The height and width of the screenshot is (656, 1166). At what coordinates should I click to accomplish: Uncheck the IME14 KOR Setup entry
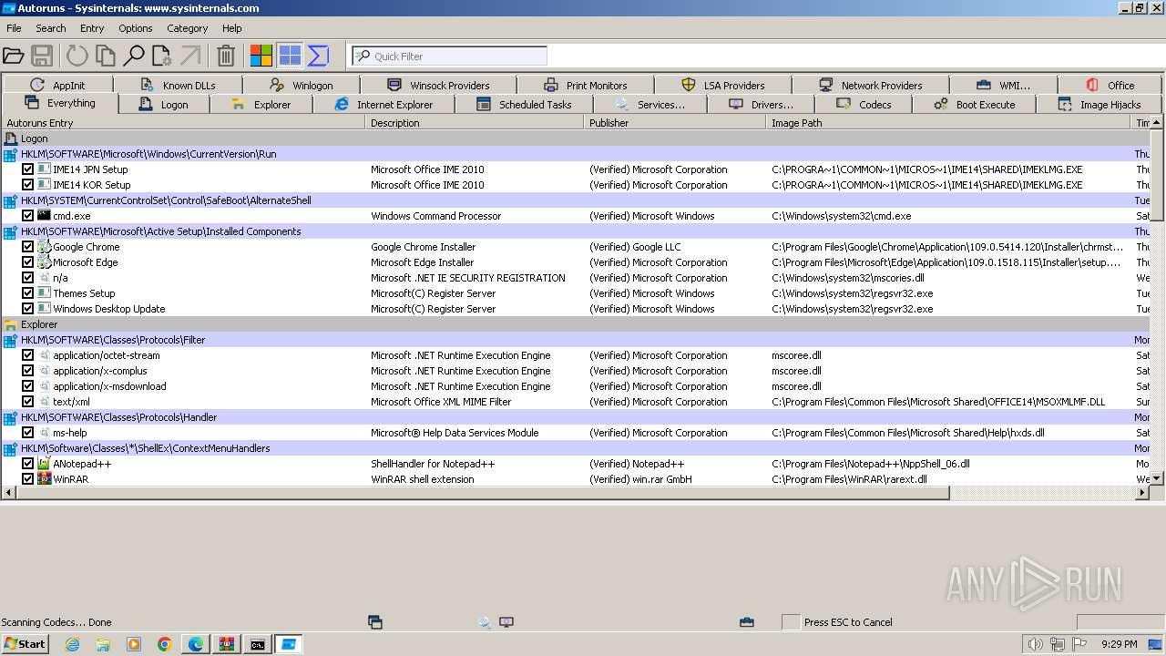(x=27, y=185)
